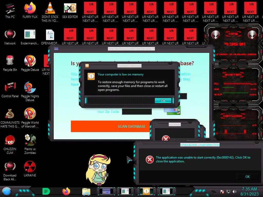Launch Peggle Deluxe from the desktop
Viewport: 263px width, 197px height.
click(30, 63)
